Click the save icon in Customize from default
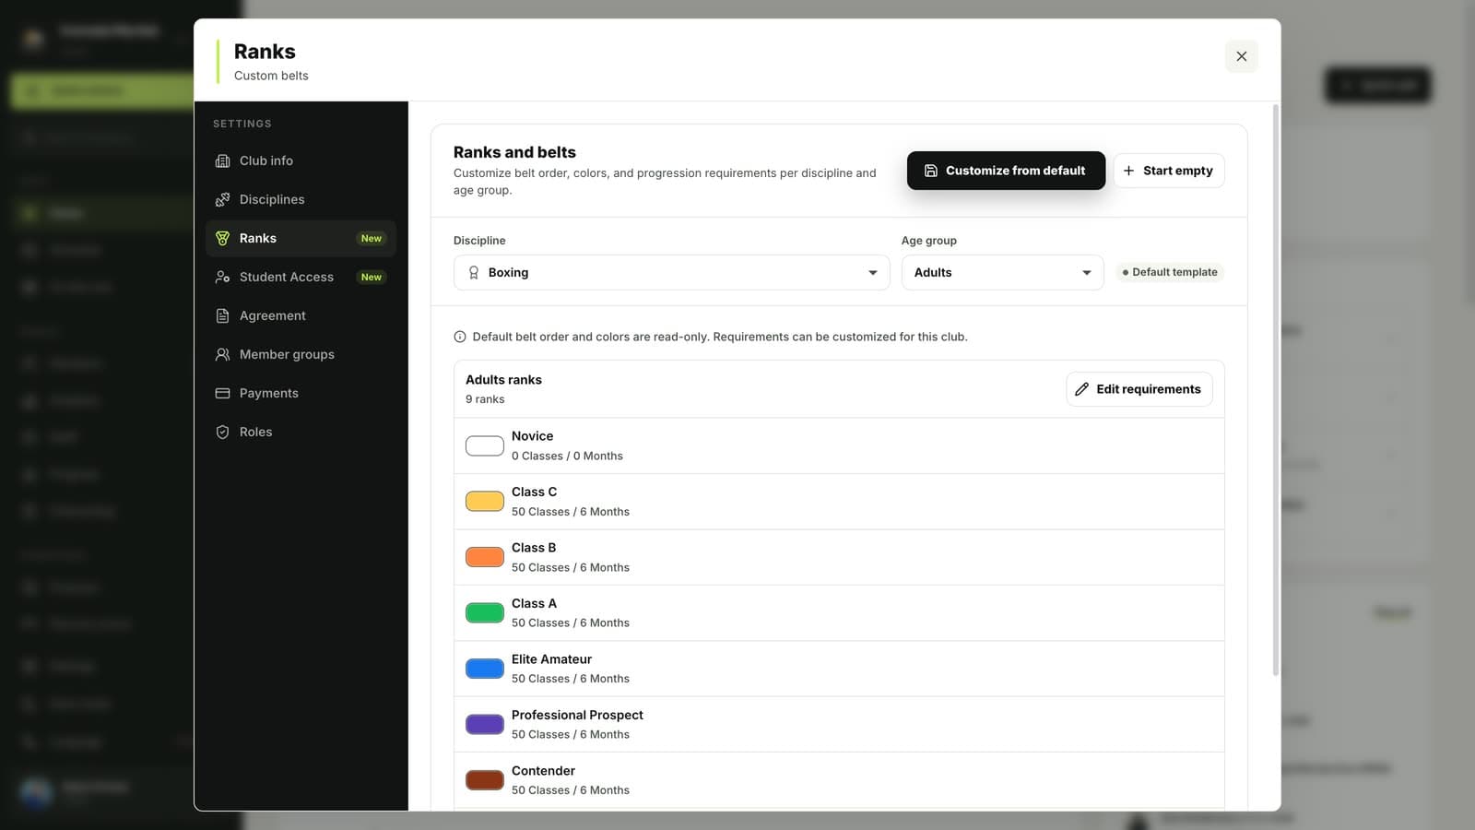Image resolution: width=1475 pixels, height=830 pixels. pyautogui.click(x=931, y=171)
